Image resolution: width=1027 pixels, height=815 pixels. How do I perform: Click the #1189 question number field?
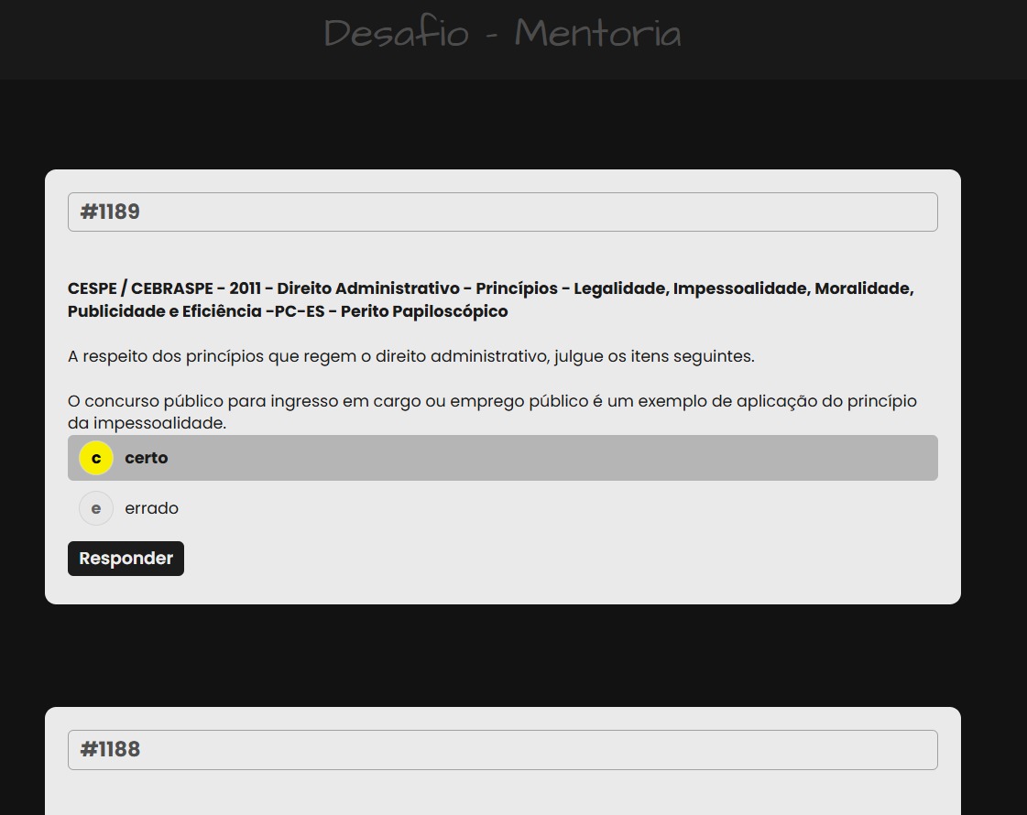pos(502,212)
